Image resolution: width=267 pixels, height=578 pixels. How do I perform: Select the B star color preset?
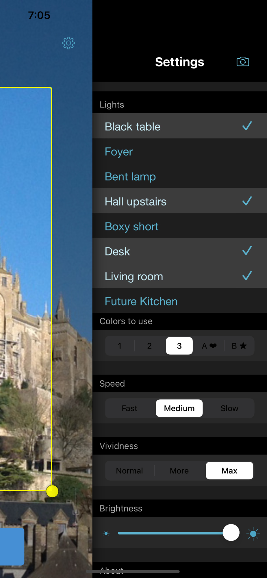pos(239,346)
